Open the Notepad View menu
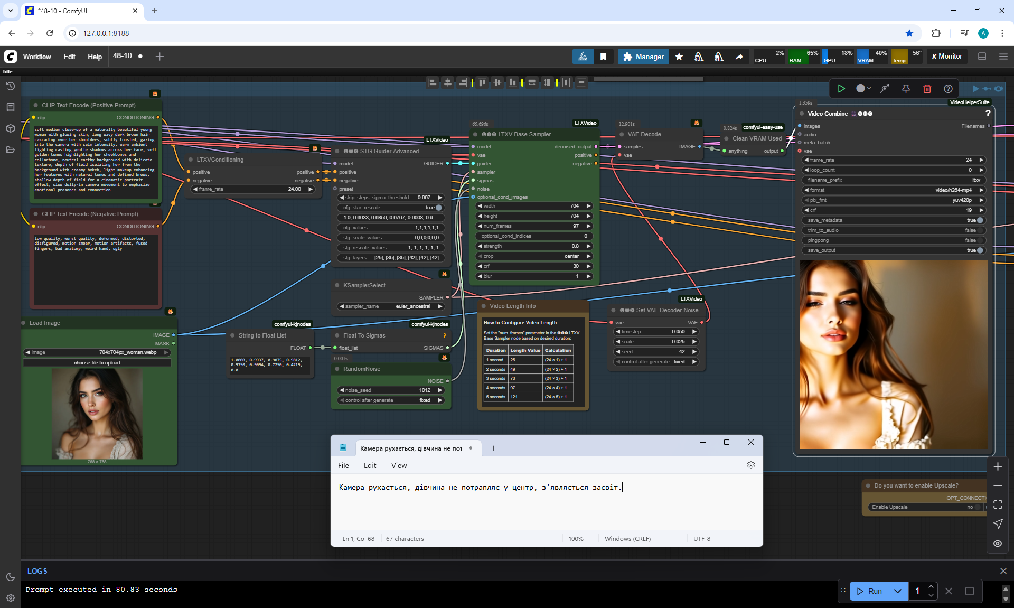This screenshot has height=608, width=1014. [399, 465]
